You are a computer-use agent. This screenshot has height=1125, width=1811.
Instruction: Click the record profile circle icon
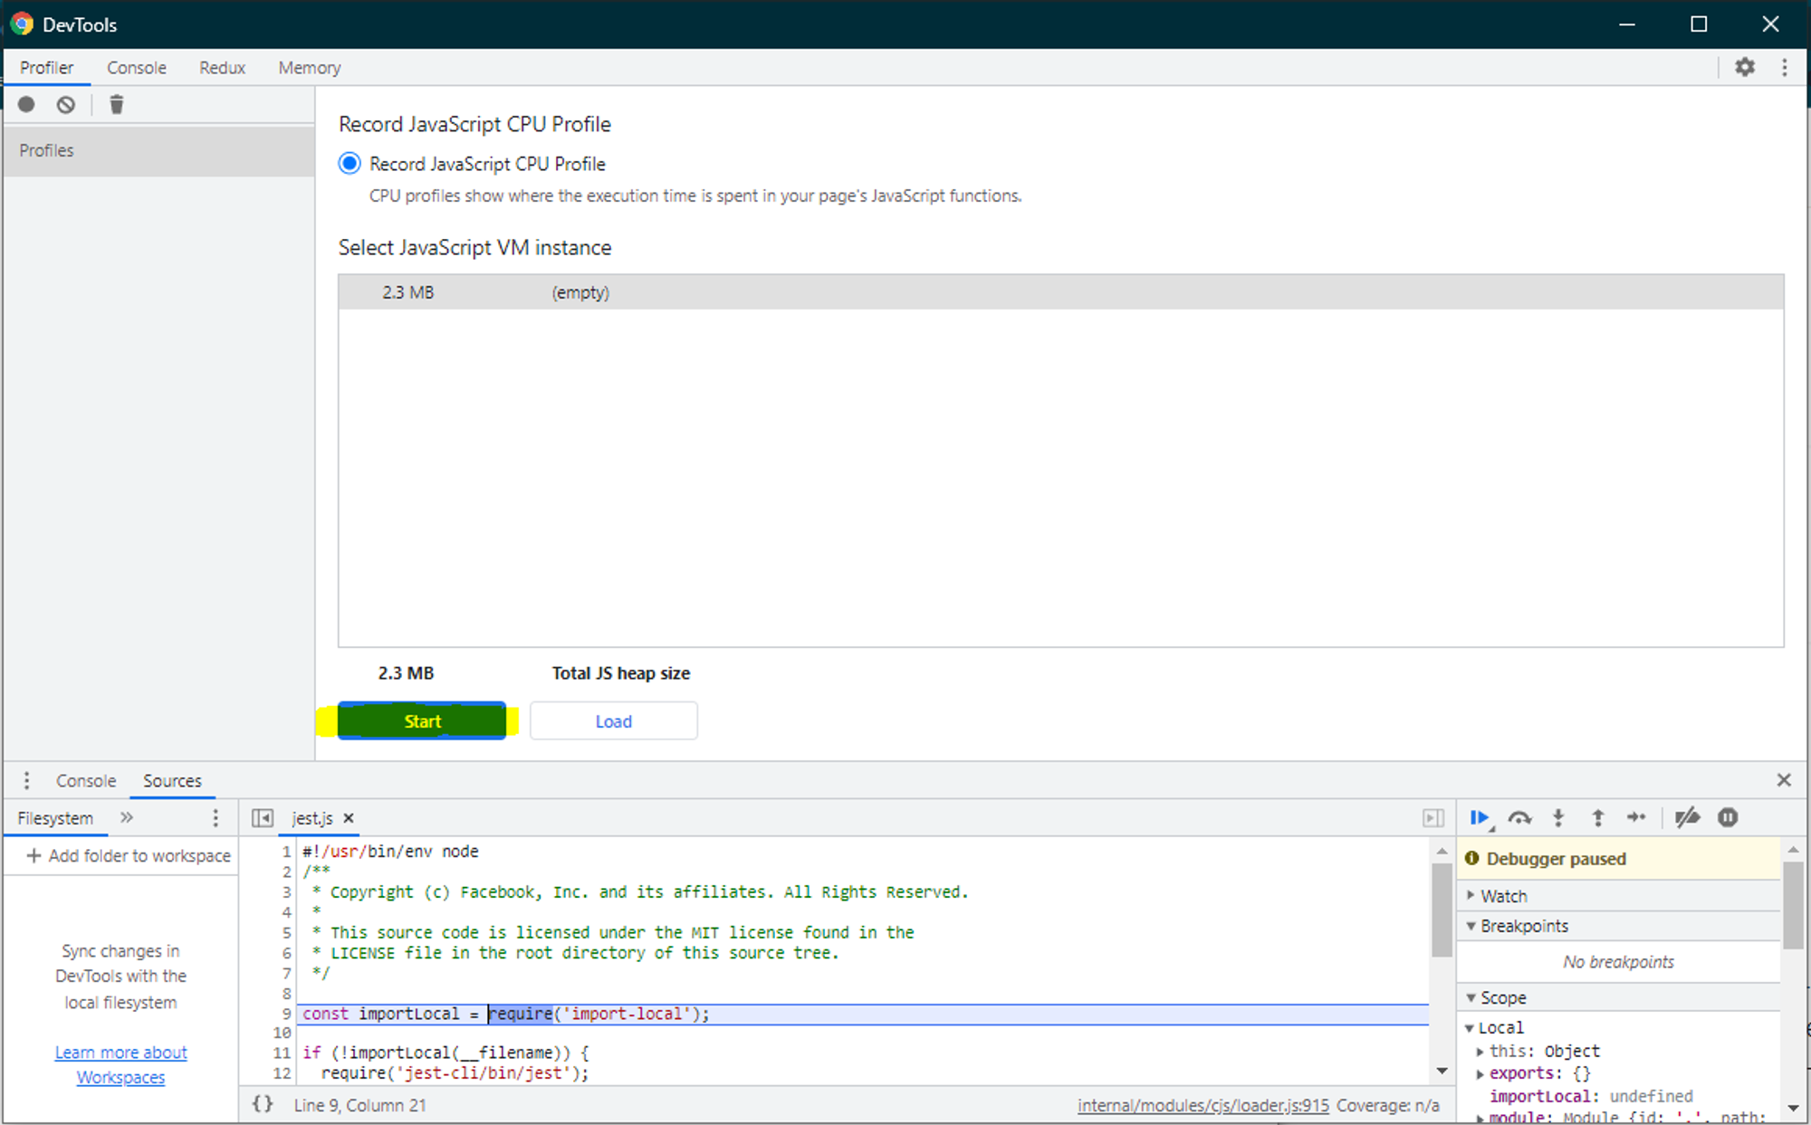[x=26, y=104]
